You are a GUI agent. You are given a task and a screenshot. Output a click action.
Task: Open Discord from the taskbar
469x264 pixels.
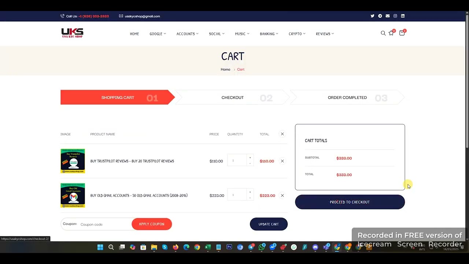pyautogui.click(x=315, y=247)
